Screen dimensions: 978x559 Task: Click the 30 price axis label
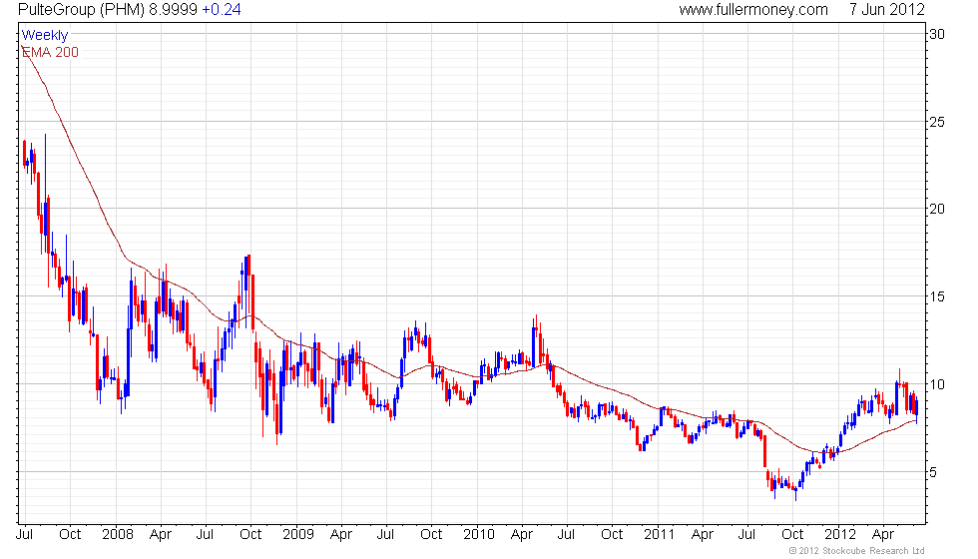coord(937,34)
